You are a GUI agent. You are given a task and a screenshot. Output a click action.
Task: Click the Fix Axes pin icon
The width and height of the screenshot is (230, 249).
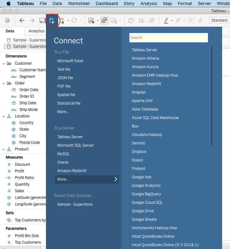tap(200, 20)
